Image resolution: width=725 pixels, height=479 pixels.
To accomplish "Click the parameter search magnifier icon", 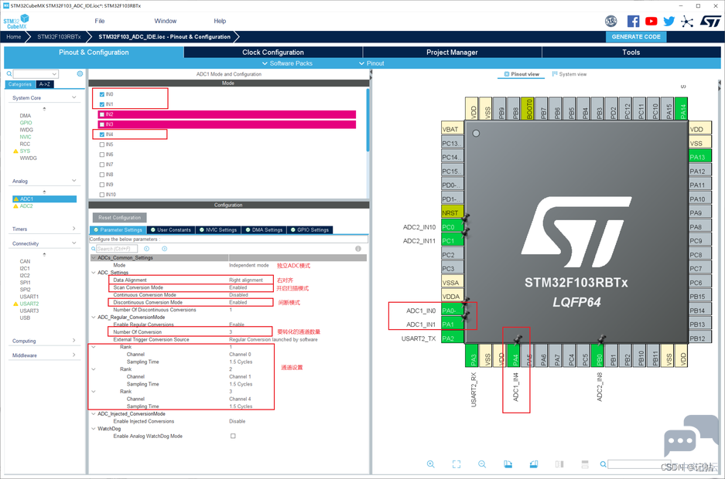I will pos(94,249).
